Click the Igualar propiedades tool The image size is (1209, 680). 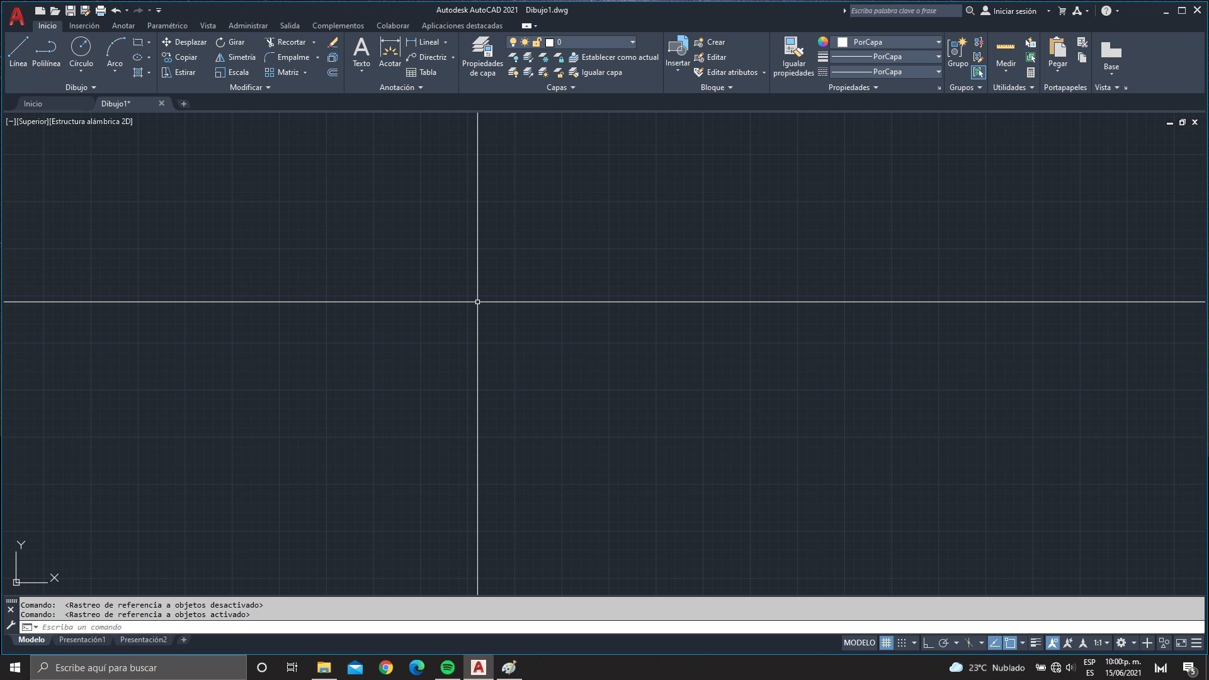[793, 57]
